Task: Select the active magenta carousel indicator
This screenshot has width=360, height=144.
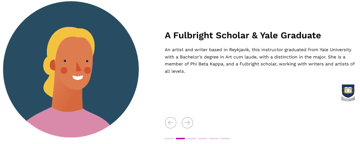Action: click(180, 138)
